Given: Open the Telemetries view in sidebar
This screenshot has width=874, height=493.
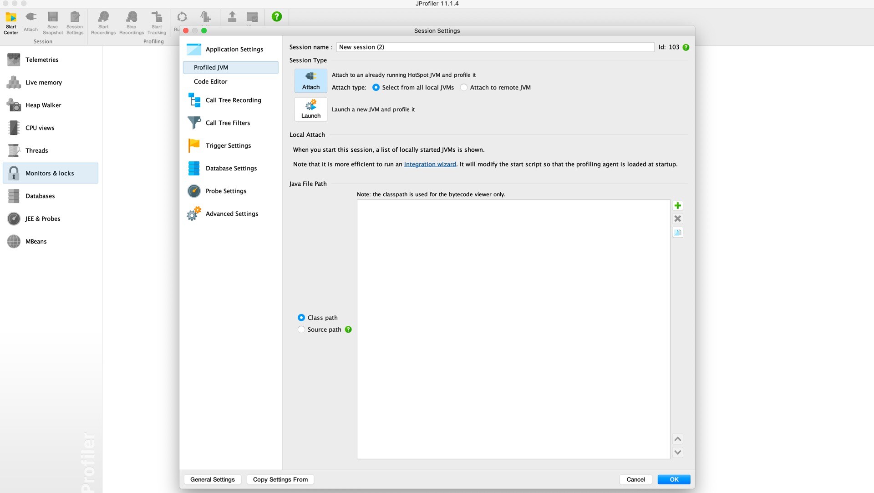Looking at the screenshot, I should click(x=51, y=60).
